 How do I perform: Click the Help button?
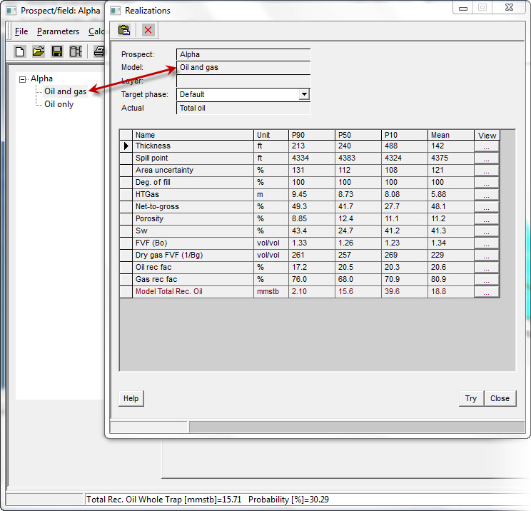click(x=131, y=398)
